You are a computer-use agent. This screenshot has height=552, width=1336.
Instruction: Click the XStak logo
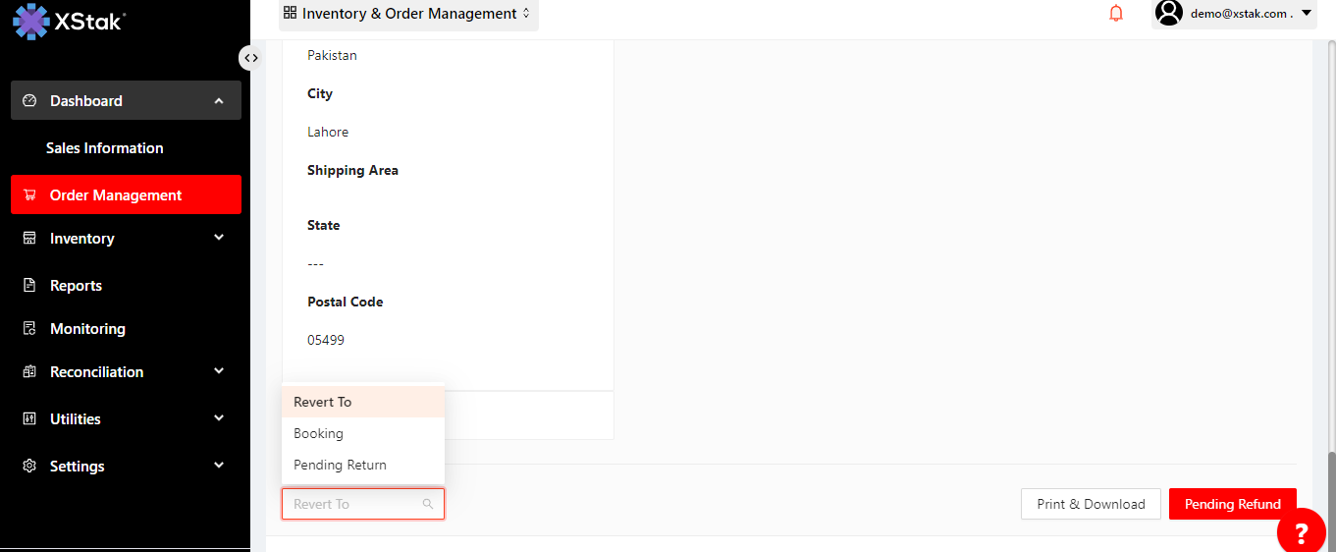coord(70,21)
